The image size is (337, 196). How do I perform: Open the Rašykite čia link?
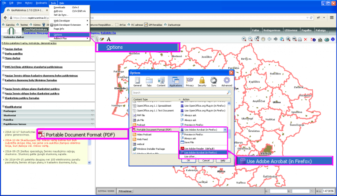(108, 33)
